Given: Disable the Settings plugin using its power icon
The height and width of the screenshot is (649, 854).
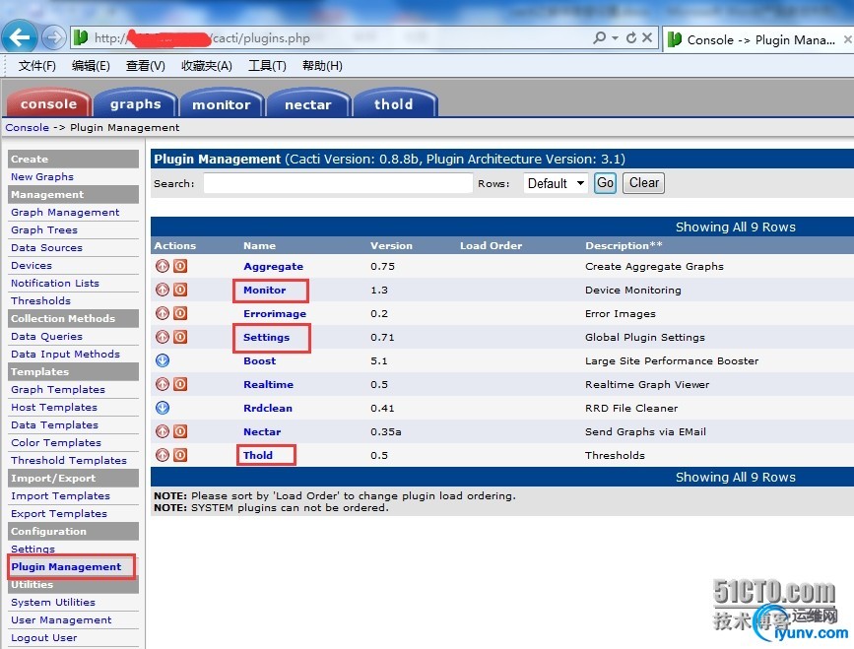Looking at the screenshot, I should tap(180, 337).
